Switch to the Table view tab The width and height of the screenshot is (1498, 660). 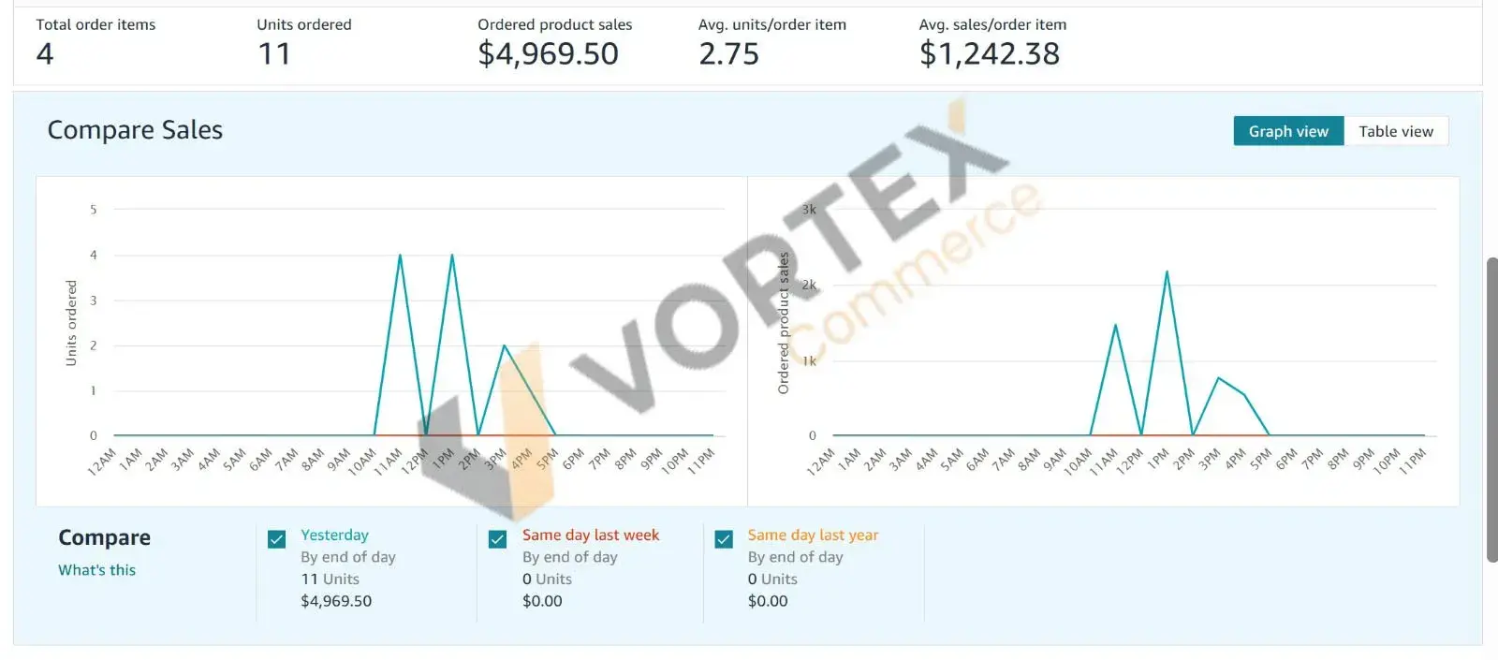coord(1395,131)
